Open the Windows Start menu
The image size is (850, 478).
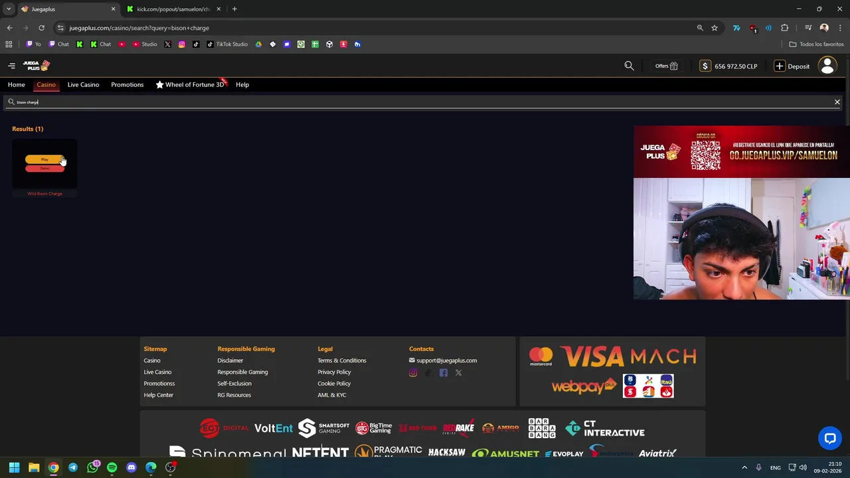tap(14, 467)
